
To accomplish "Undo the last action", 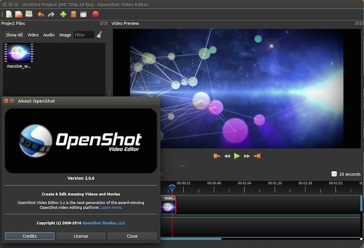I will click(x=41, y=14).
